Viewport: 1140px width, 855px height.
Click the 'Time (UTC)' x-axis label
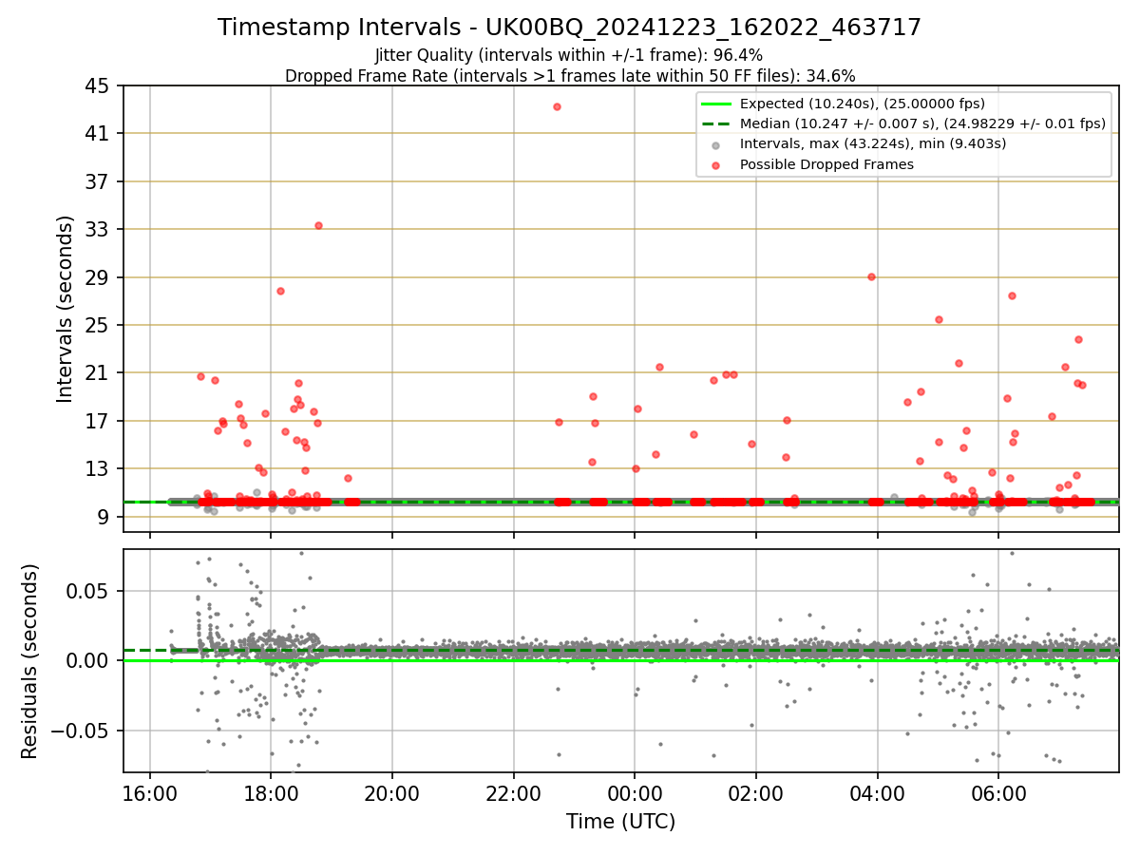[620, 822]
